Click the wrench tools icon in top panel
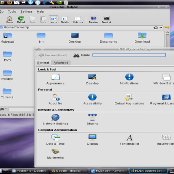Viewport: 174px width, 174px height. (x=51, y=2)
